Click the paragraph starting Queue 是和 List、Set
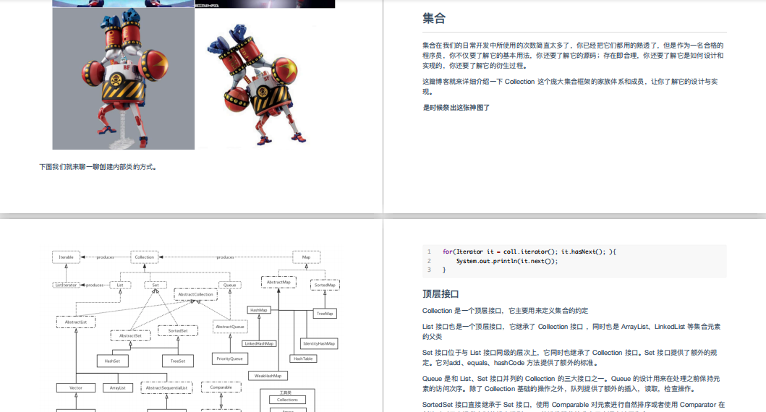766x412 pixels. click(x=571, y=384)
